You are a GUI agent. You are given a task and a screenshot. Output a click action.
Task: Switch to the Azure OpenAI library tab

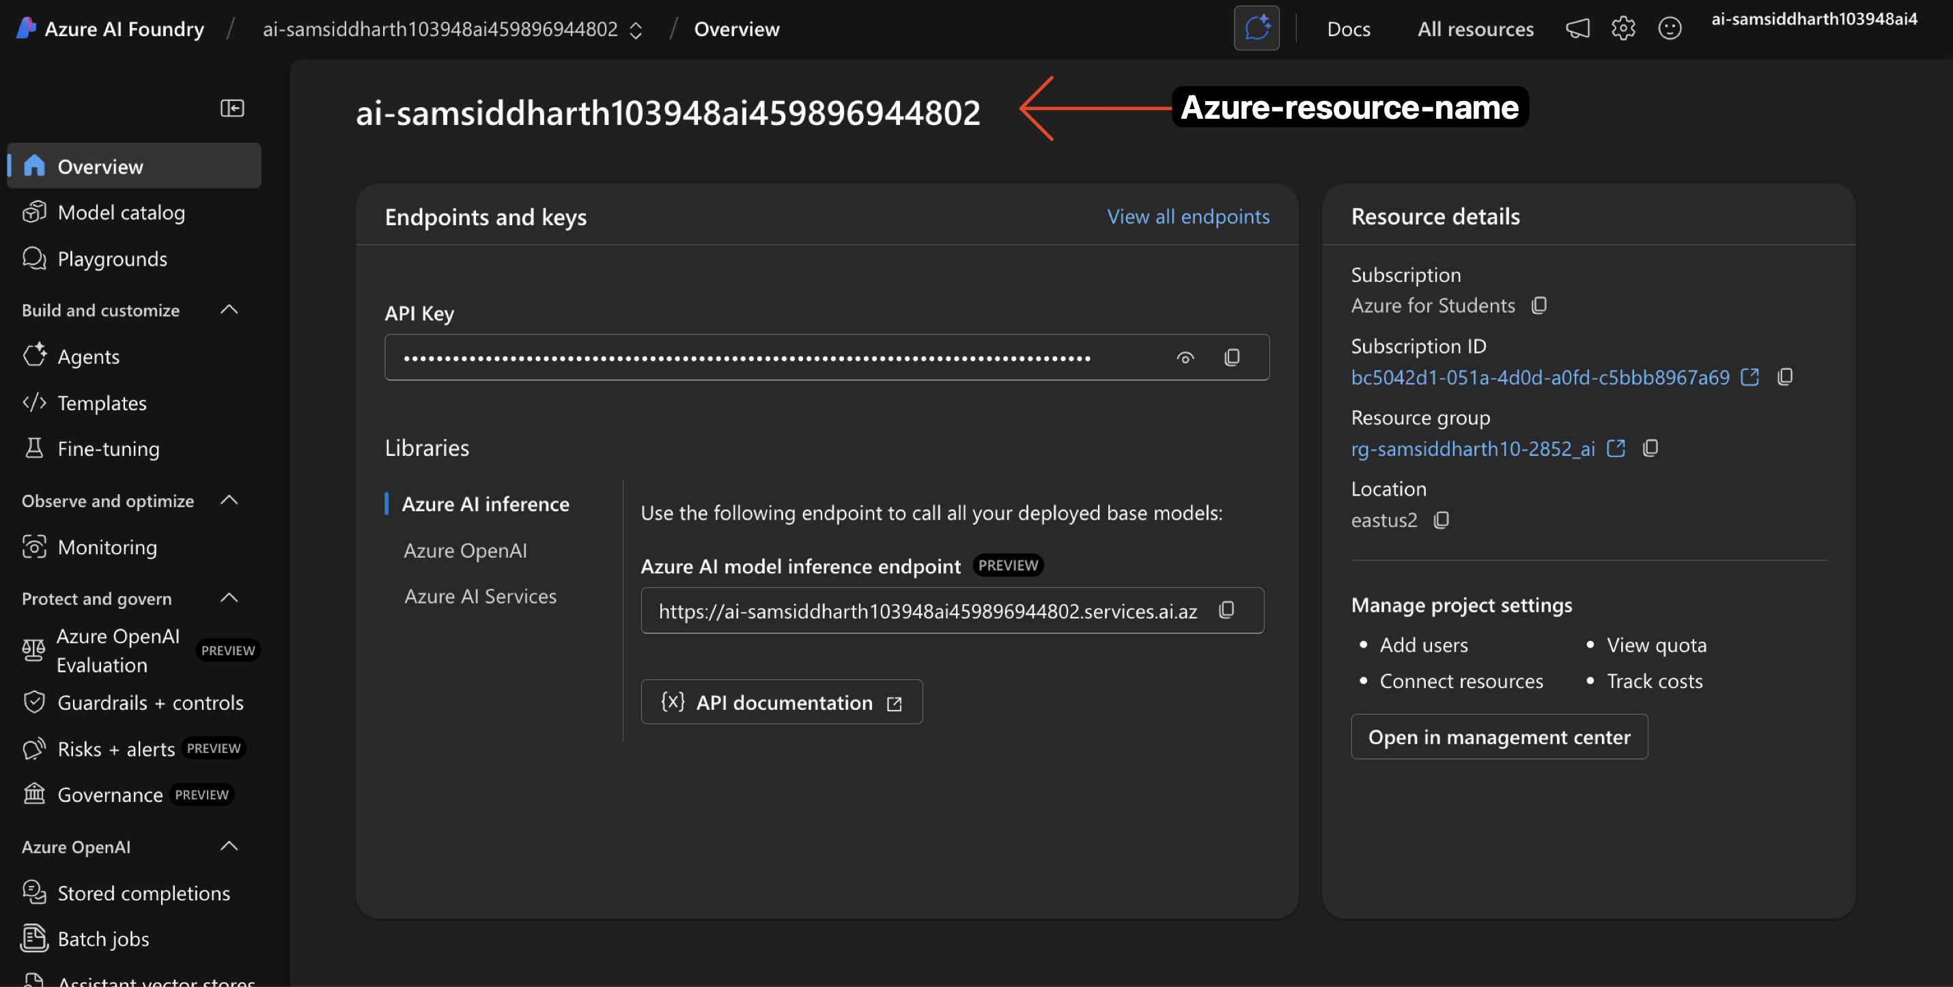(465, 550)
